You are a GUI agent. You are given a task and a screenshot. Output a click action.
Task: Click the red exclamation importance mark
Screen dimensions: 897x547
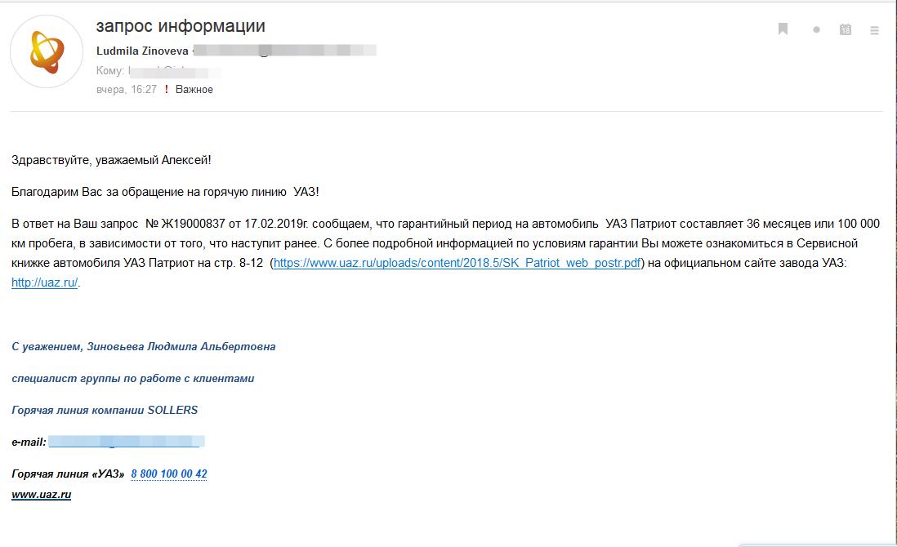[167, 89]
